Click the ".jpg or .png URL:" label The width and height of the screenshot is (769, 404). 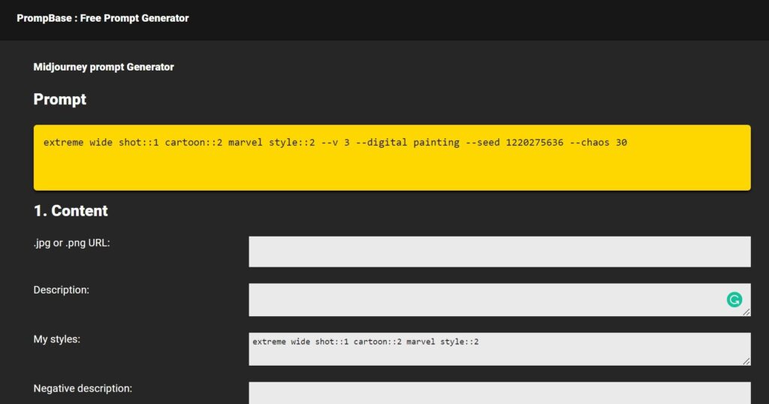pyautogui.click(x=72, y=243)
